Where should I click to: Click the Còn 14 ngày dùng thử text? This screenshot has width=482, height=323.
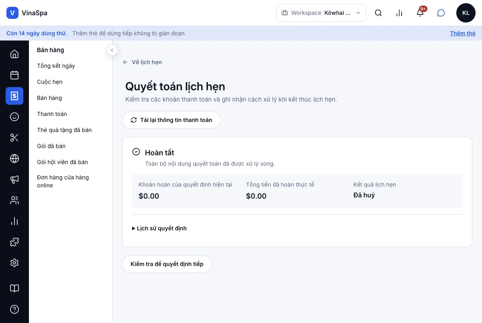[37, 33]
